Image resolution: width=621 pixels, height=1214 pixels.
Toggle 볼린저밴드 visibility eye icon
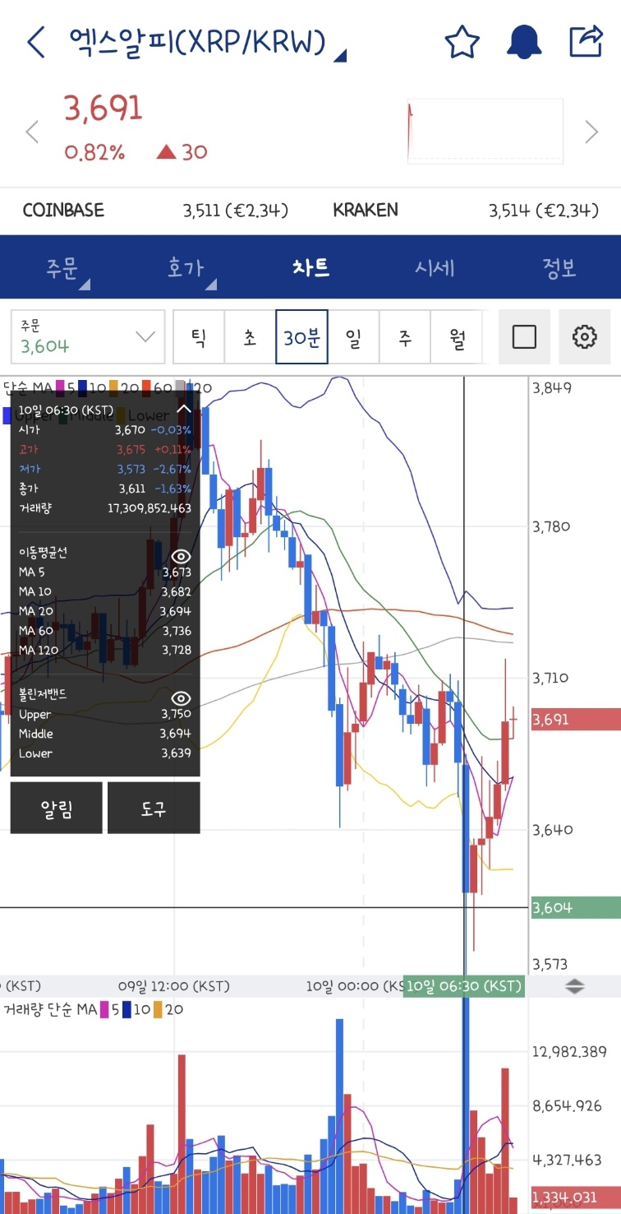pos(181,698)
